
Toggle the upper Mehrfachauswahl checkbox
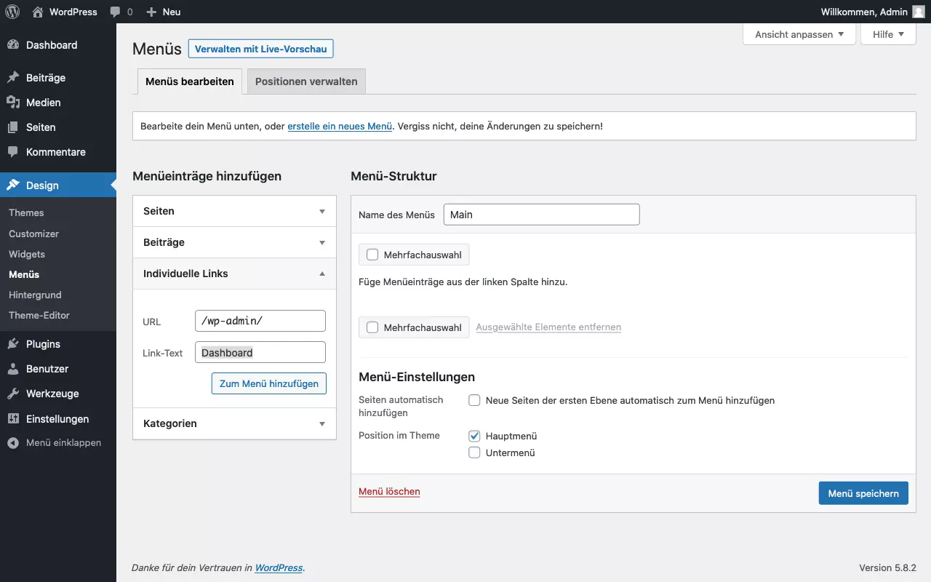pos(372,255)
